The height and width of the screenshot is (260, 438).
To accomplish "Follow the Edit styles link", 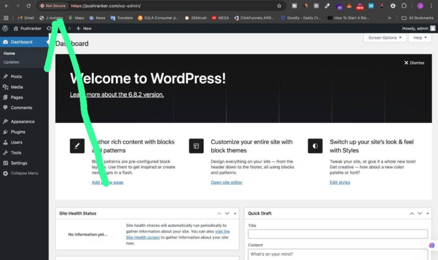I will 340,182.
